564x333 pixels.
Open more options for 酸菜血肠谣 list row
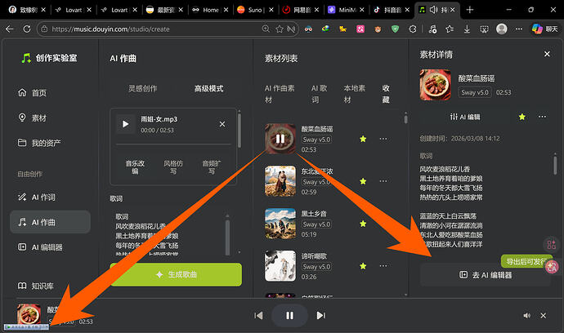click(x=383, y=139)
